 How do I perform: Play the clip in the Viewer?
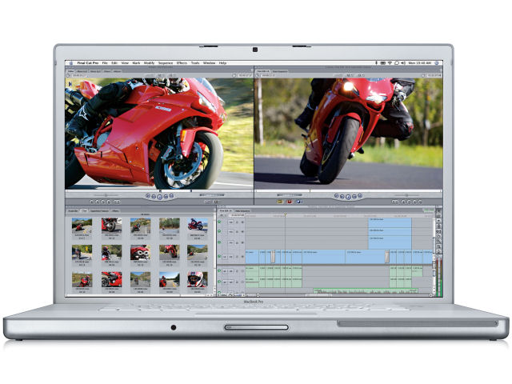click(x=159, y=197)
